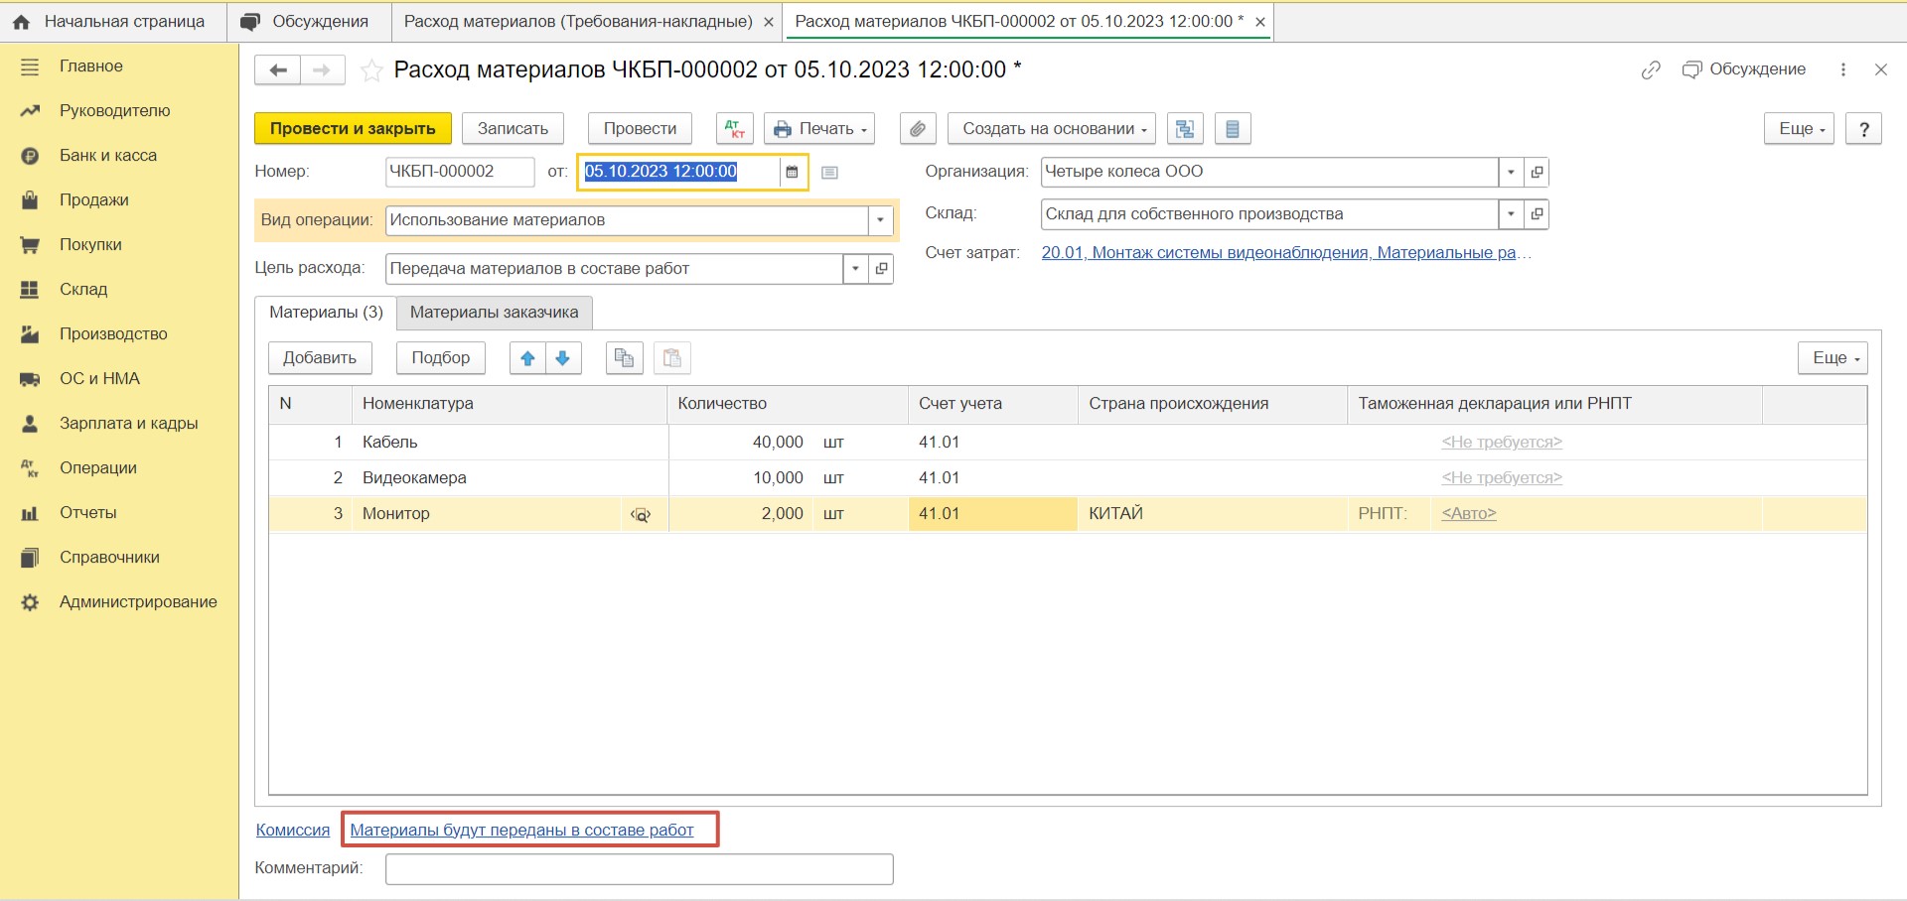This screenshot has height=901, width=1907.
Task: Open the ОС и НМА icon
Action: 30,379
